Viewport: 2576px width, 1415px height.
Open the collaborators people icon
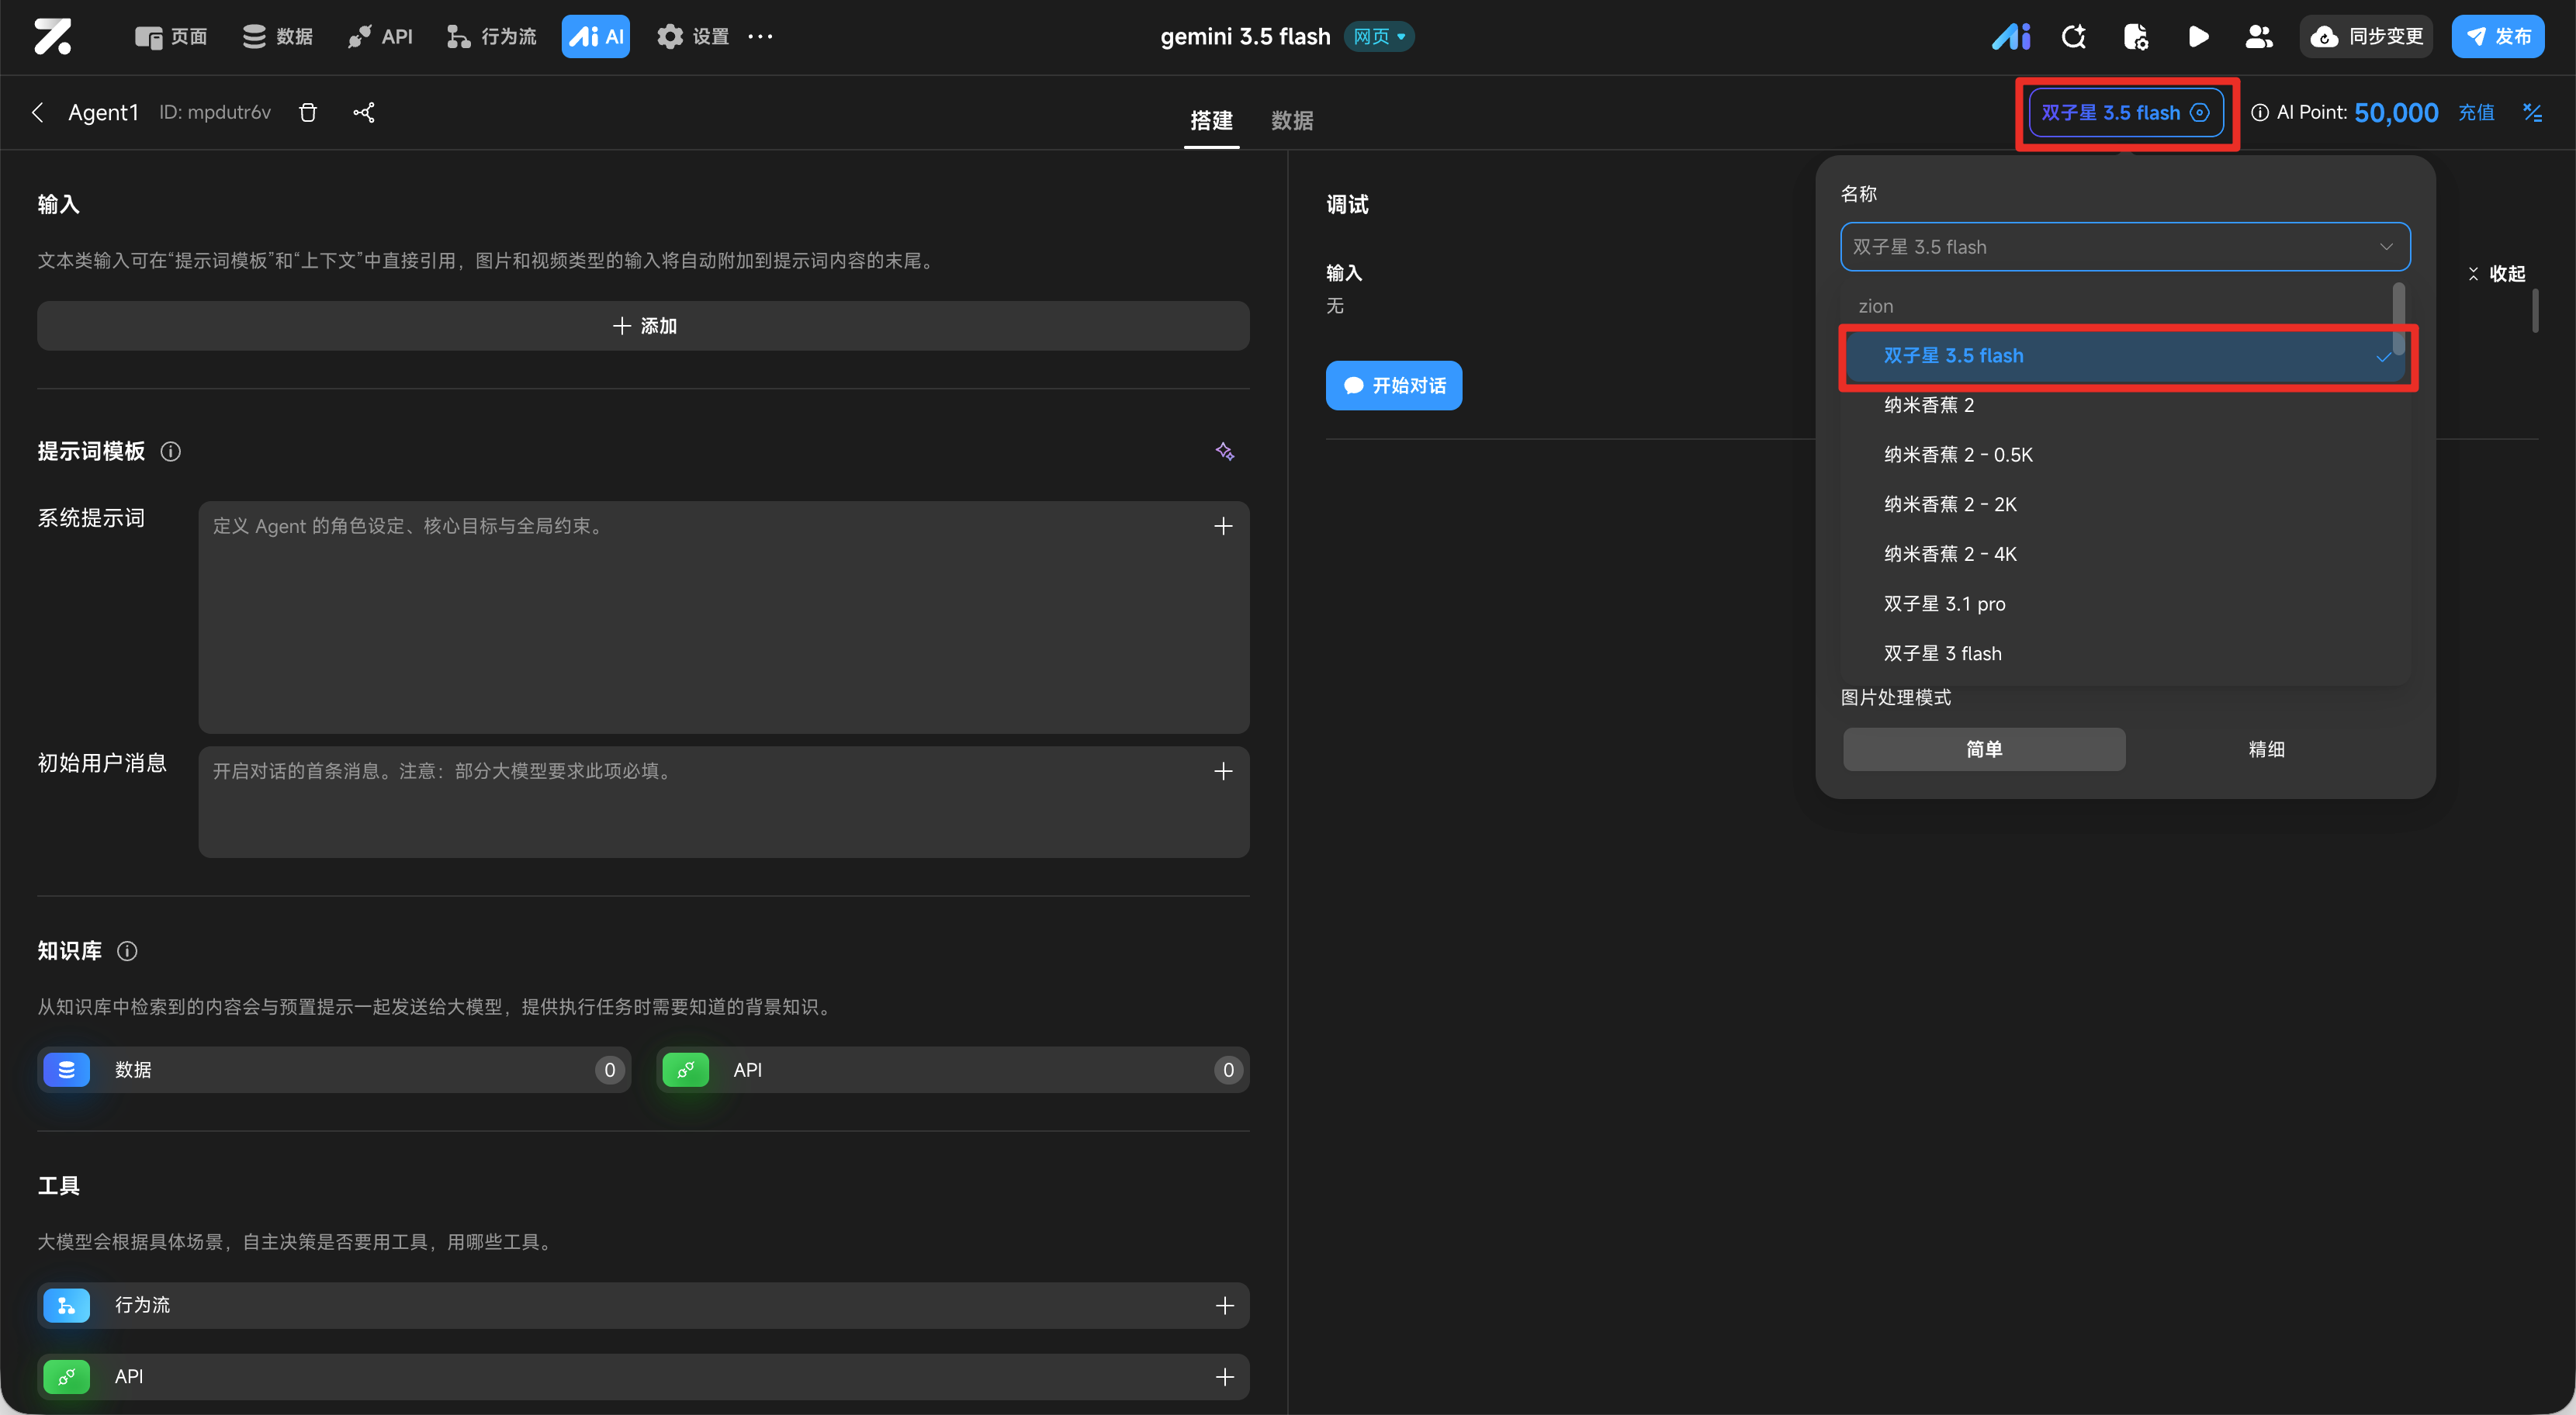point(2259,36)
